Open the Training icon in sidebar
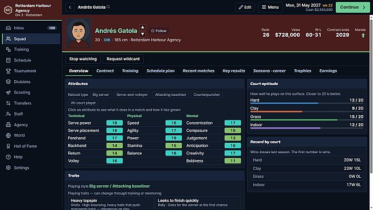Viewport: 373px width, 210px height. point(9,49)
